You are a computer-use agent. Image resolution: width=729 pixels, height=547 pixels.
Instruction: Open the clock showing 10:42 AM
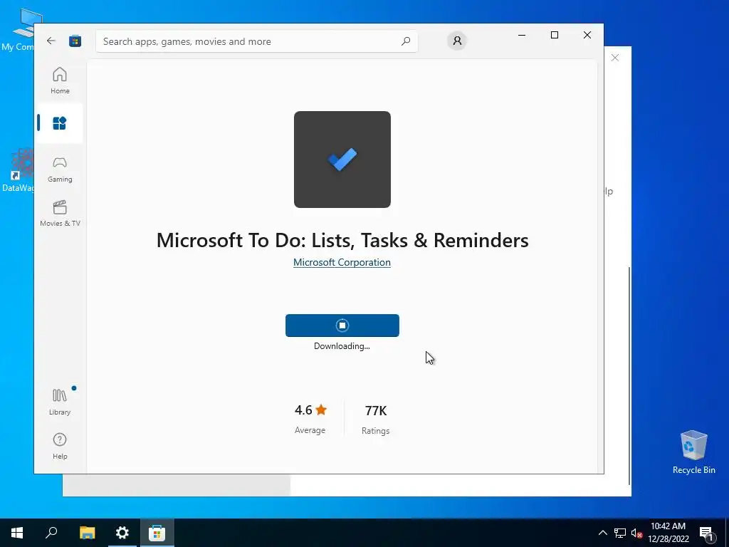[668, 533]
